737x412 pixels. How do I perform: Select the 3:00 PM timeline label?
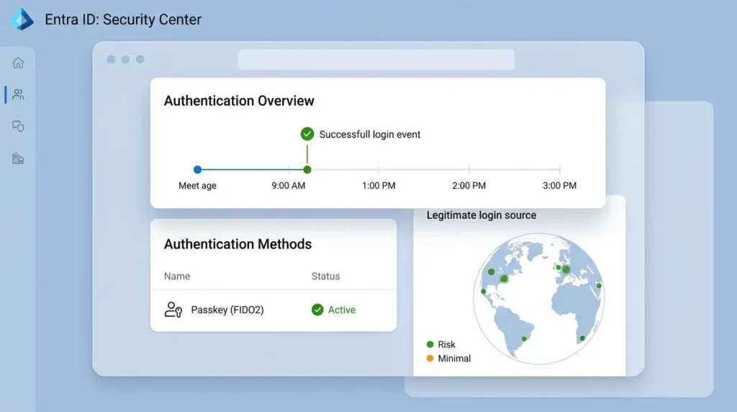point(559,186)
